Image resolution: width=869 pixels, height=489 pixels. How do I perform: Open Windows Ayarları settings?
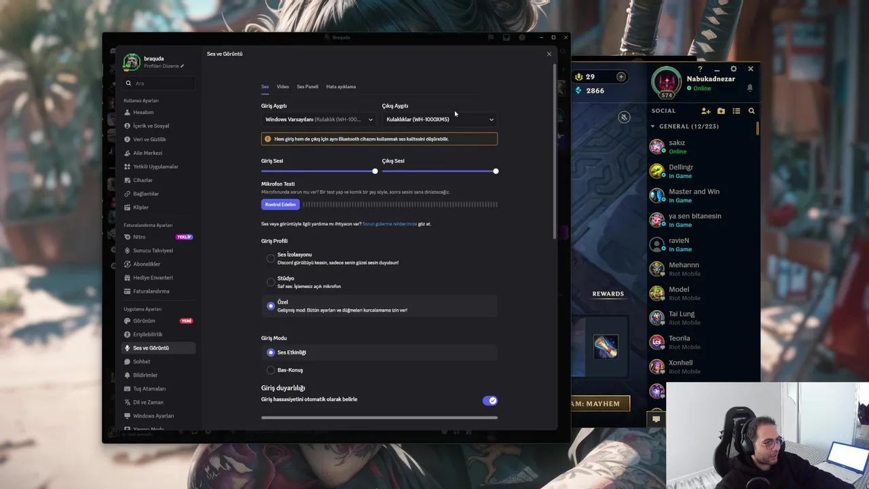click(158, 416)
